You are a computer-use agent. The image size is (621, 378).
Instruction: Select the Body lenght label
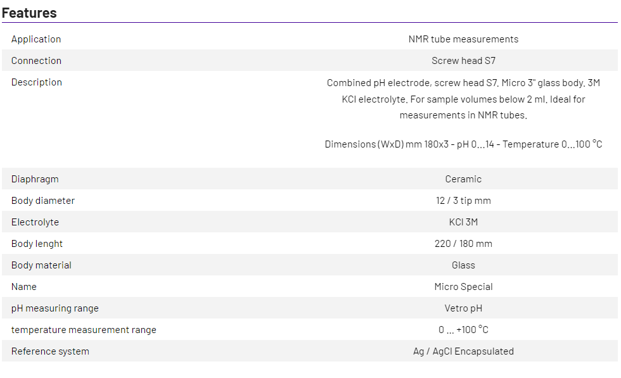[x=37, y=244]
